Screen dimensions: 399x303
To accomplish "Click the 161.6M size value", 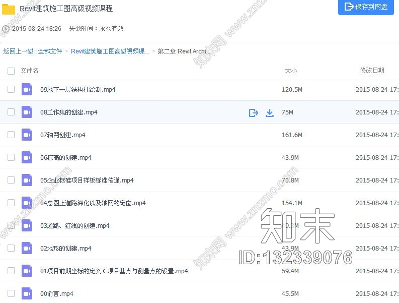I will click(x=292, y=135).
